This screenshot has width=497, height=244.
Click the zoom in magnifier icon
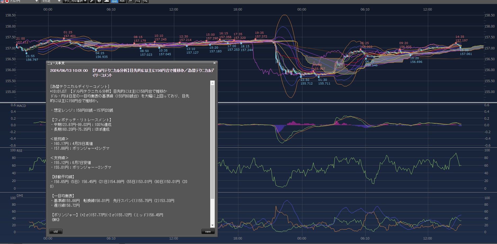(145, 1)
